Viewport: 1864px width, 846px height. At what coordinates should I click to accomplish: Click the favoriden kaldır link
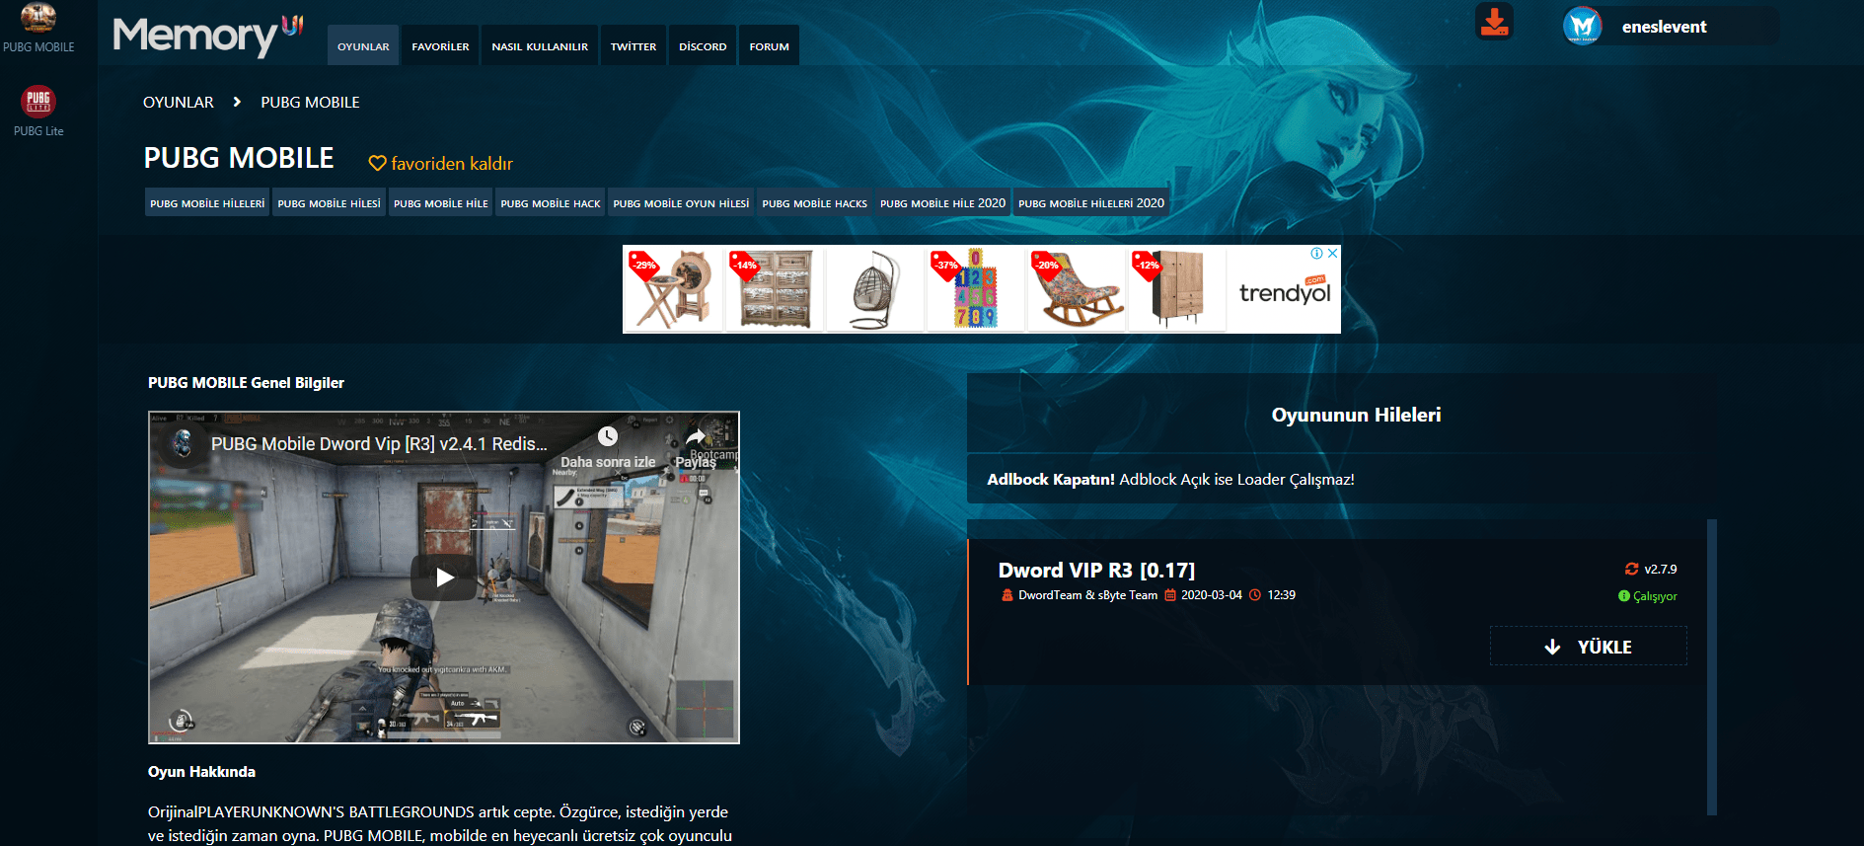tap(452, 164)
